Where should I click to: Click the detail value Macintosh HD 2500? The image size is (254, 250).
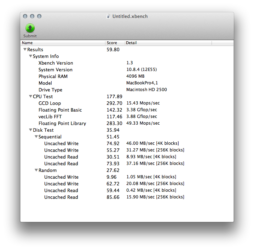click(x=146, y=90)
